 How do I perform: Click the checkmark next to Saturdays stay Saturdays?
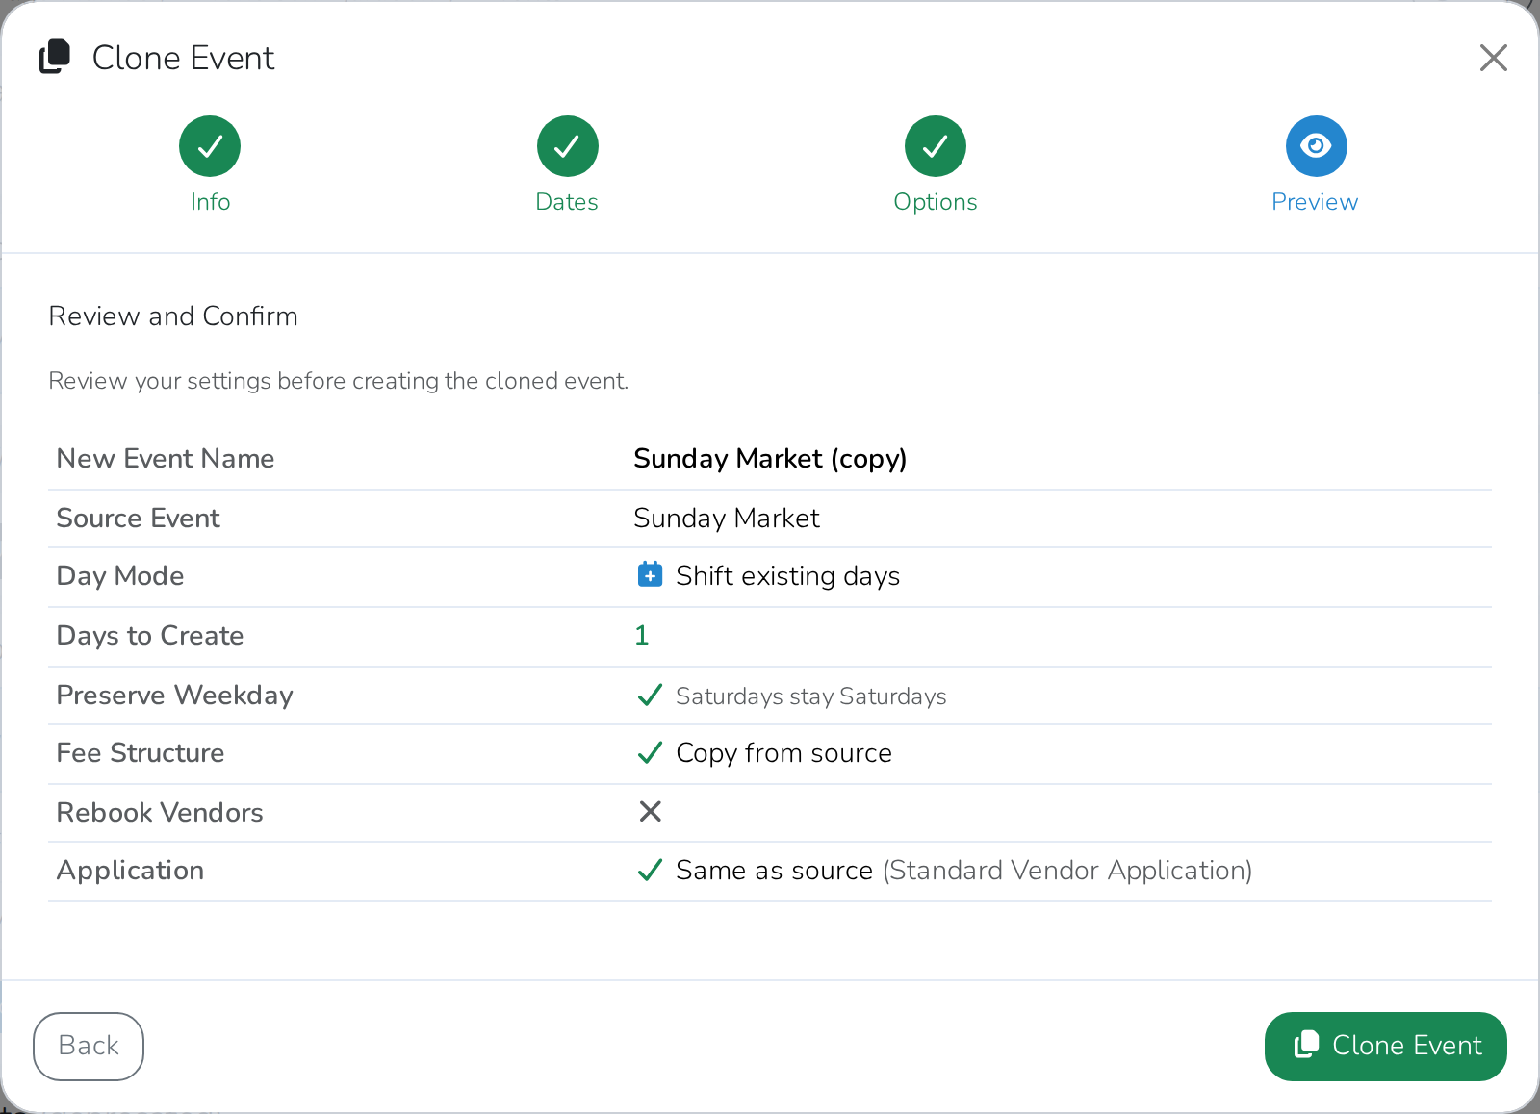(x=651, y=695)
